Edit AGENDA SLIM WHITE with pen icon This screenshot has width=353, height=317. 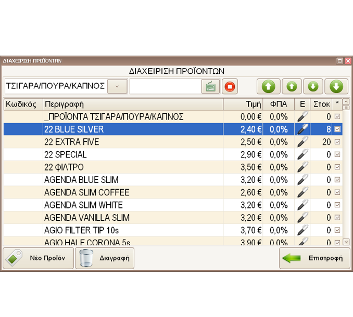(x=302, y=205)
